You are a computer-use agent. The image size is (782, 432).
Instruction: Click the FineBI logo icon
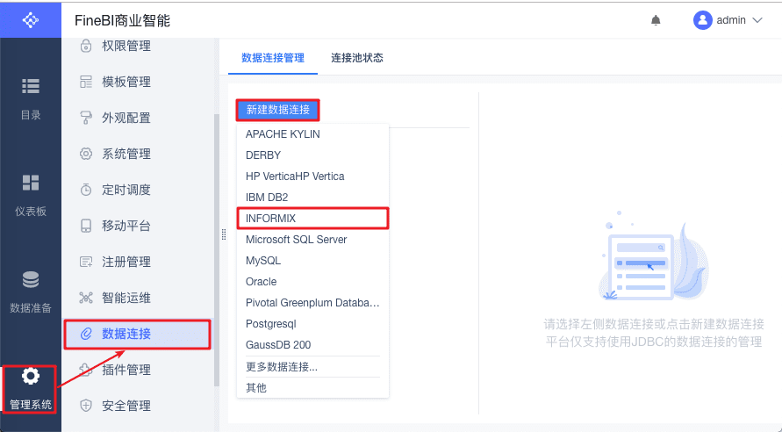31,19
